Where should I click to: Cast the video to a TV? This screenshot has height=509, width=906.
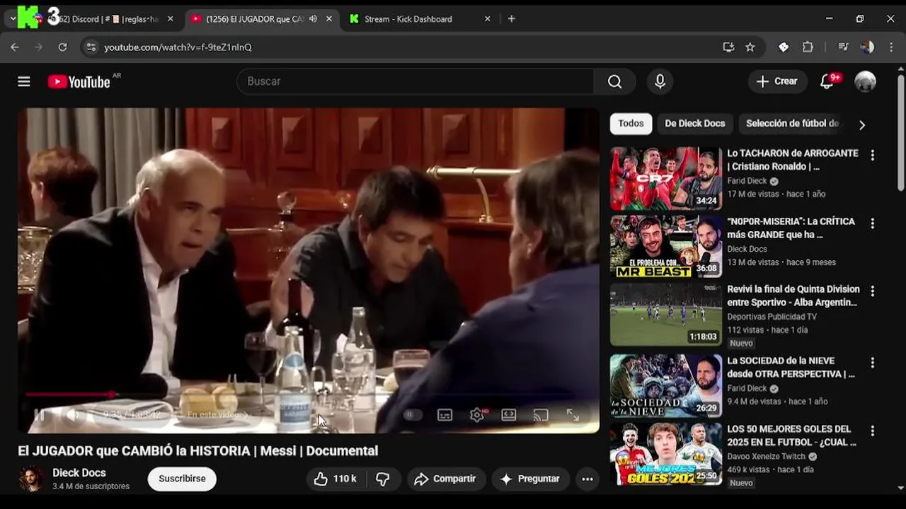[541, 415]
